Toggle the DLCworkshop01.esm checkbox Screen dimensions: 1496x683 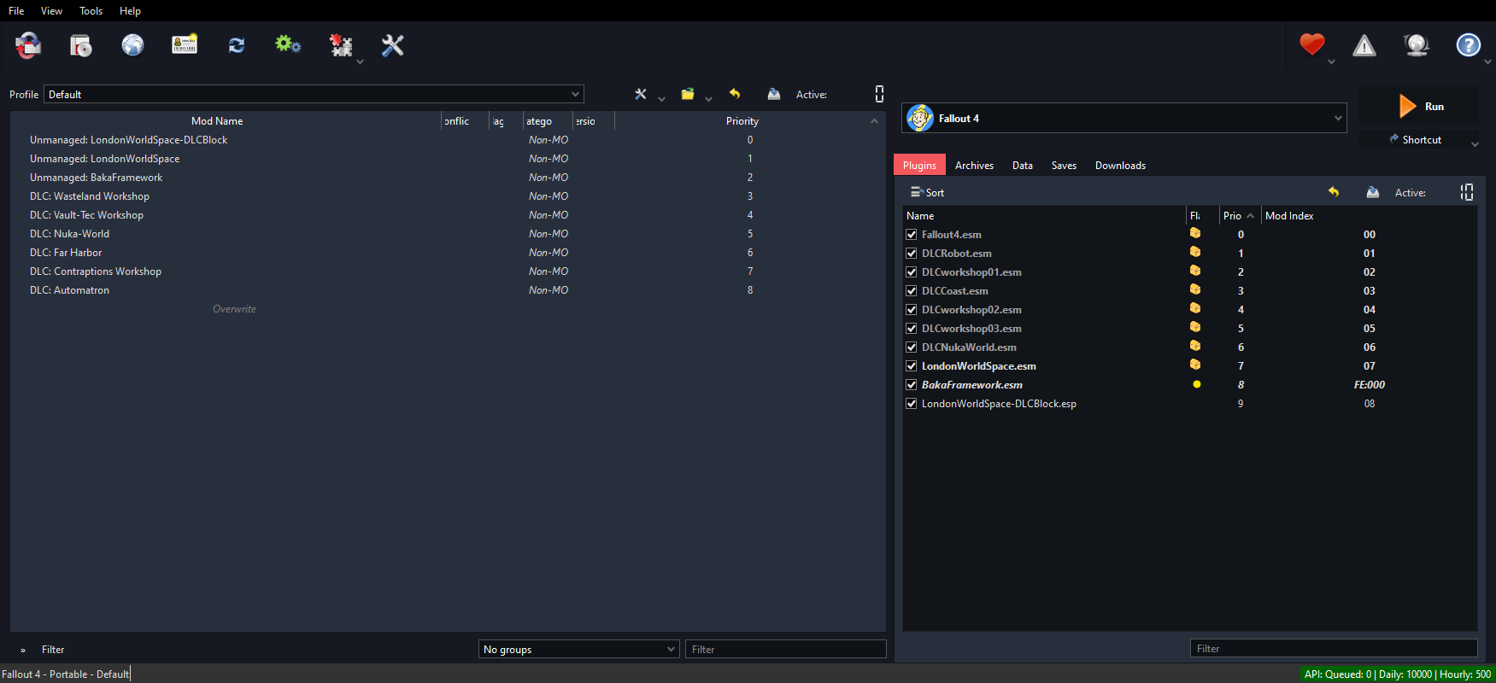coord(912,272)
